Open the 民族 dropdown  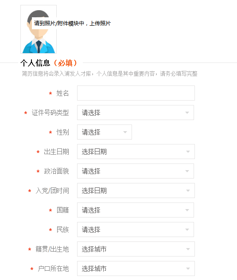pos(136,229)
